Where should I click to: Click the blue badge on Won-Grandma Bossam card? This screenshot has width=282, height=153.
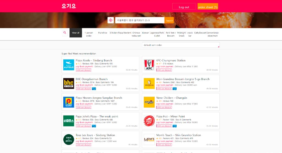[174, 89]
